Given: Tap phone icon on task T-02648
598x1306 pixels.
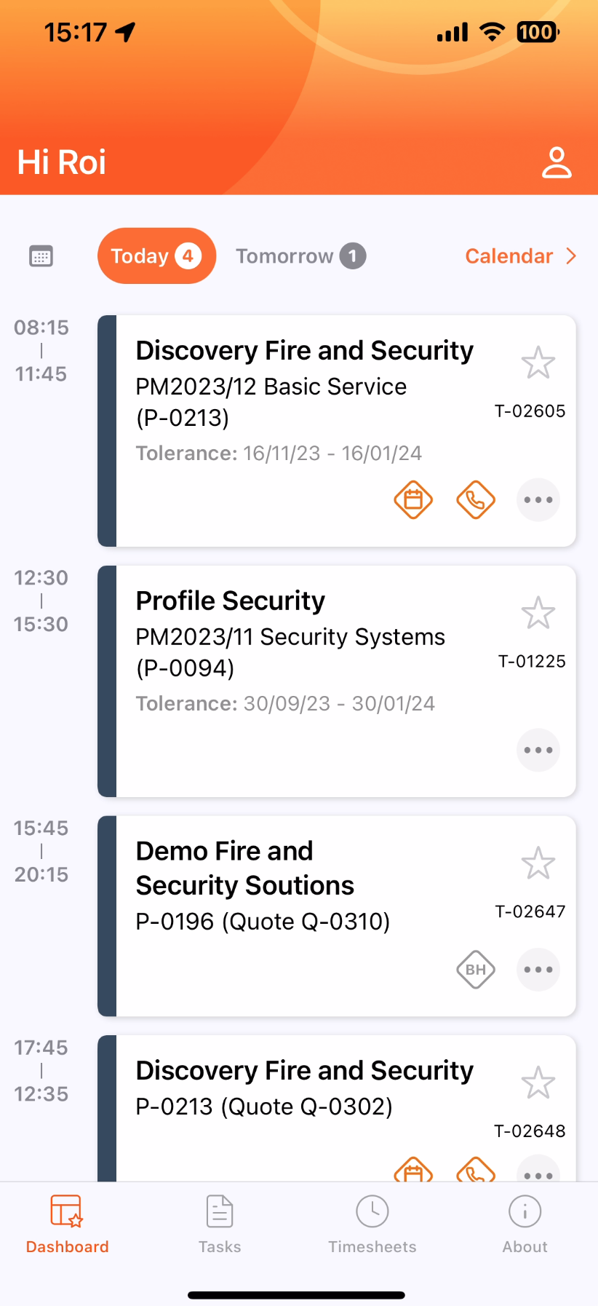Looking at the screenshot, I should (x=476, y=1169).
